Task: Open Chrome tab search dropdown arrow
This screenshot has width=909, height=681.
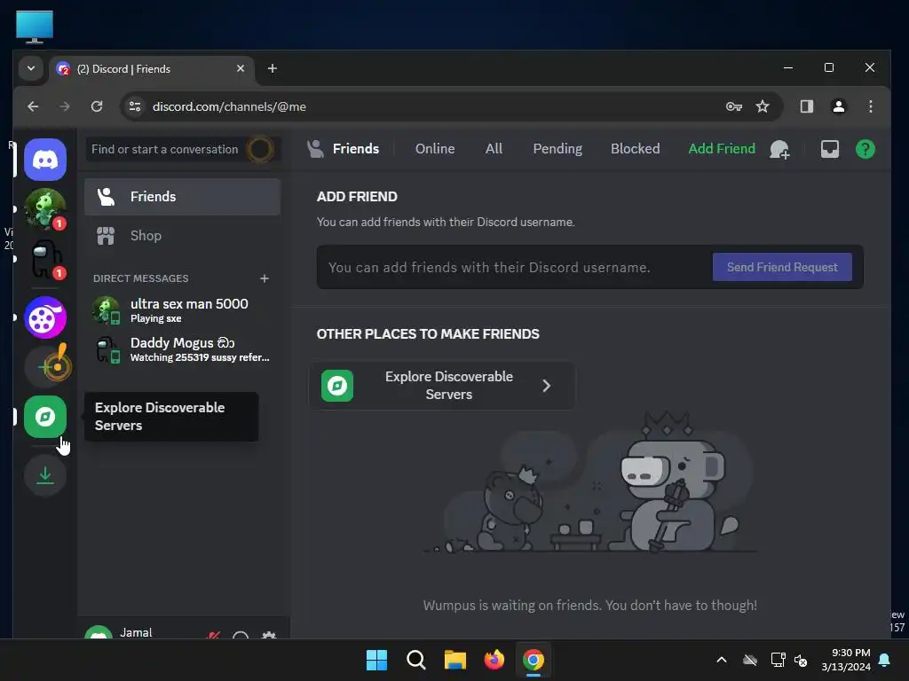Action: 31,69
